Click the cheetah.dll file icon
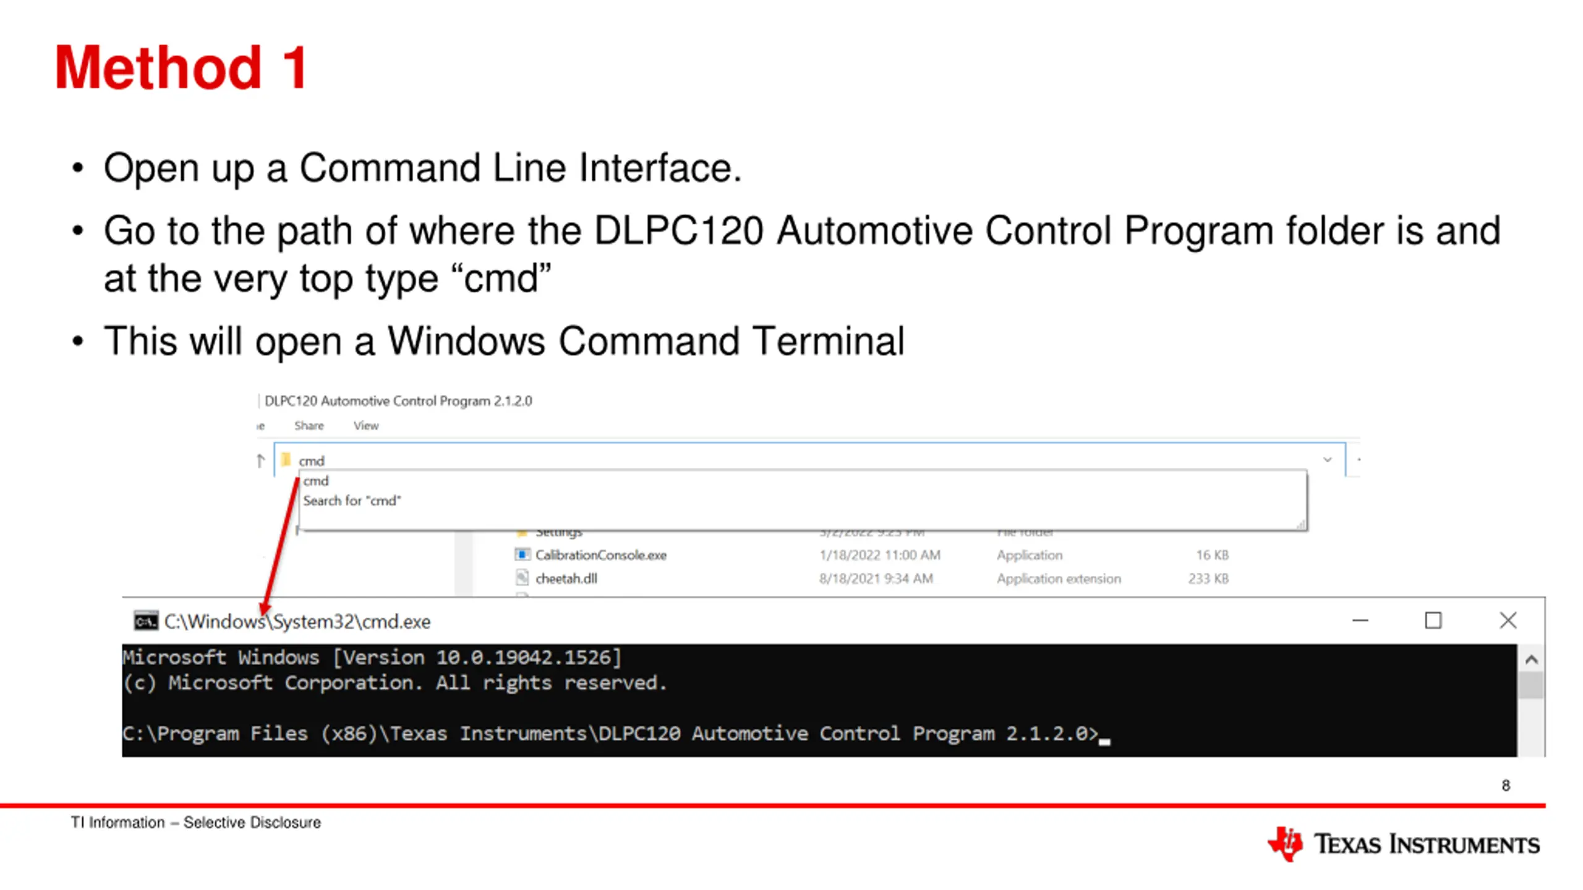This screenshot has height=890, width=1583. tap(523, 578)
